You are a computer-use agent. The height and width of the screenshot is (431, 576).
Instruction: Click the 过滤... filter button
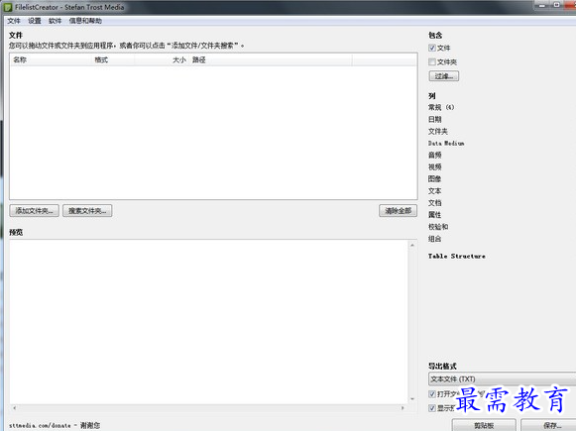coord(444,76)
